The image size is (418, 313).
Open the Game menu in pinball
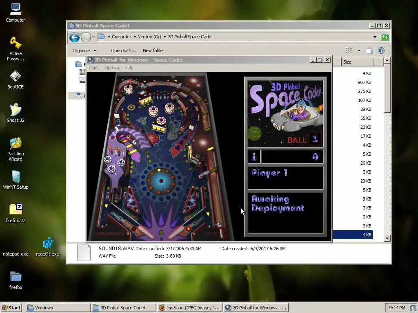pos(94,68)
